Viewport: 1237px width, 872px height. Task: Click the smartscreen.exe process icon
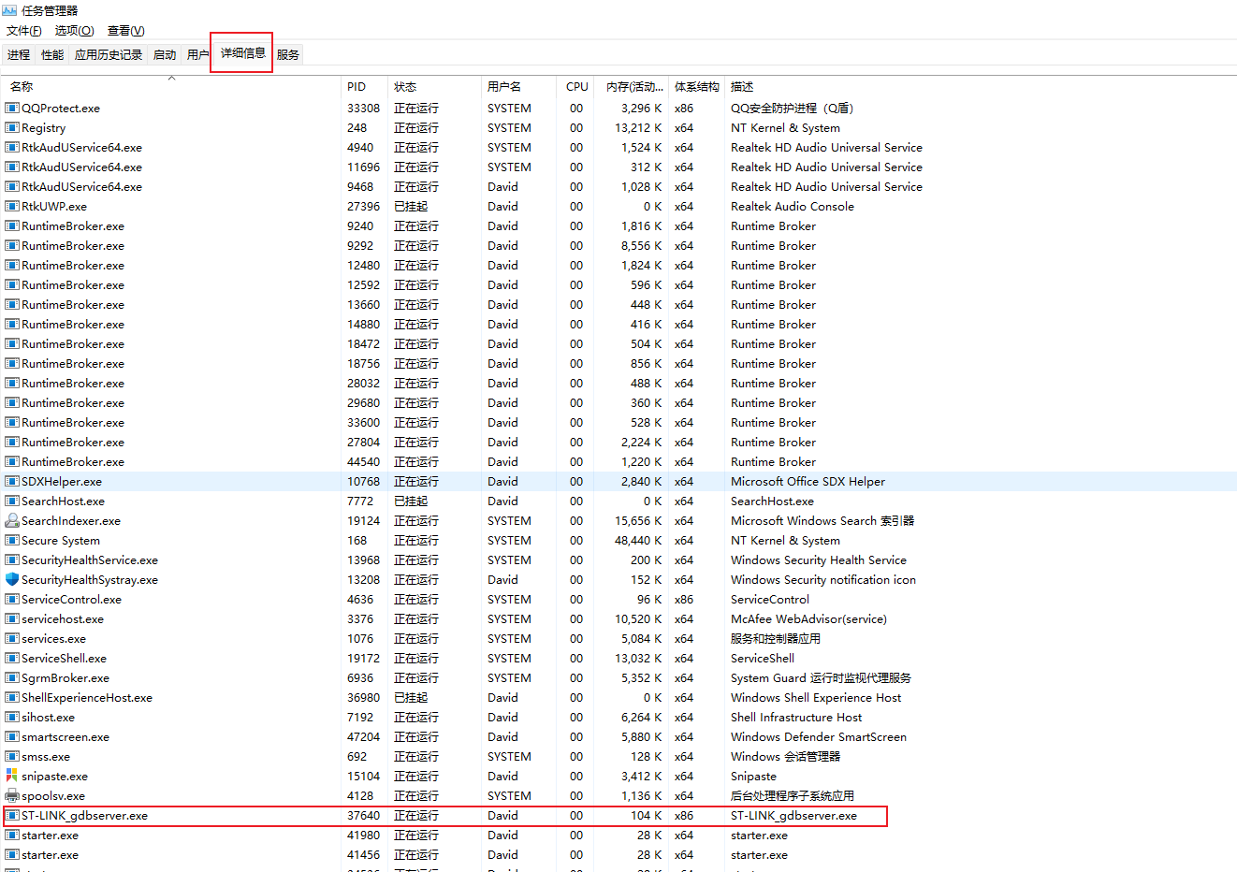[x=12, y=736]
